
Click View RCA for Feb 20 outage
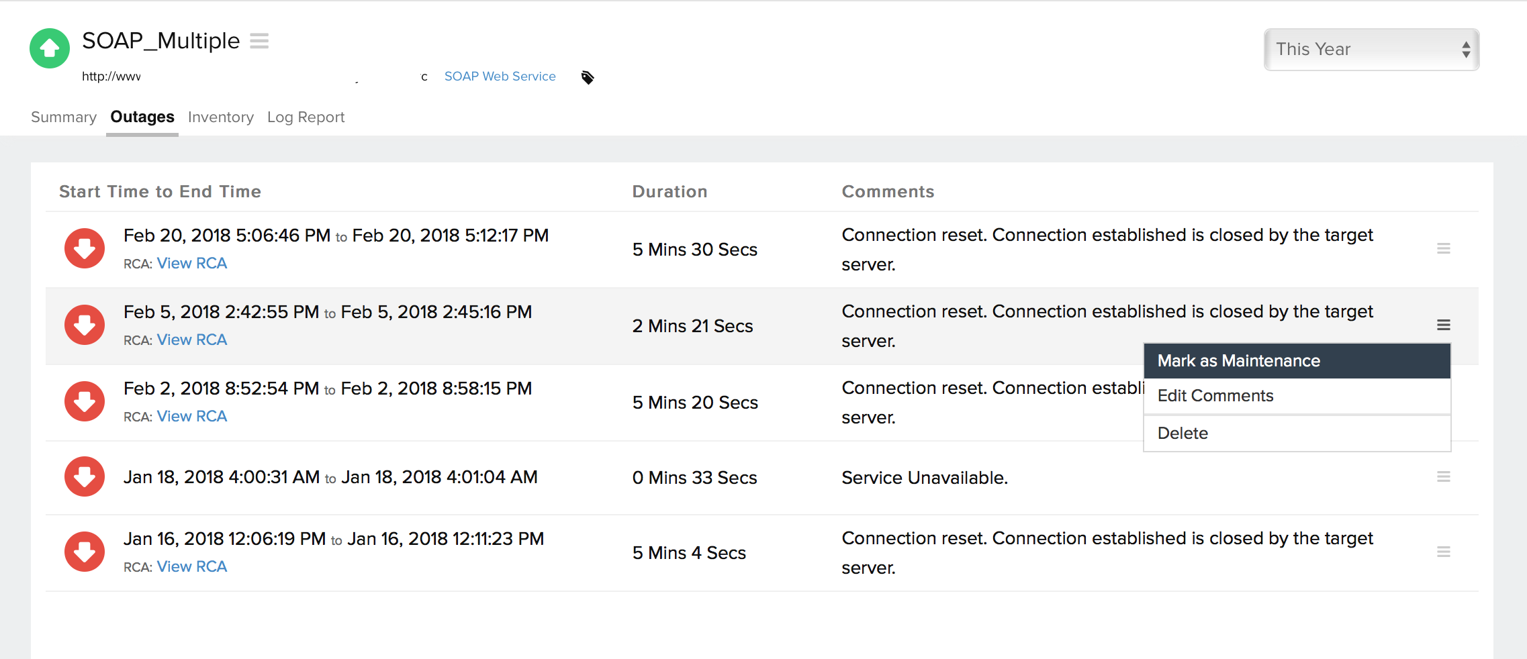coord(192,264)
